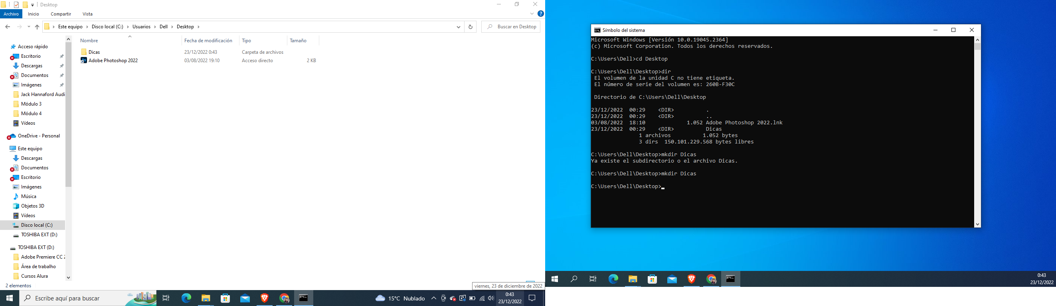The height and width of the screenshot is (306, 1056).
Task: Click the command prompt scrollbar up arrow
Action: (977, 40)
